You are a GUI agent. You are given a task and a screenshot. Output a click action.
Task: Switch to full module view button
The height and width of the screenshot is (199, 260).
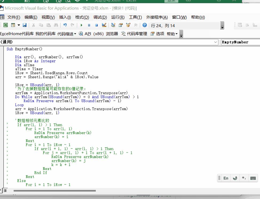point(5,191)
